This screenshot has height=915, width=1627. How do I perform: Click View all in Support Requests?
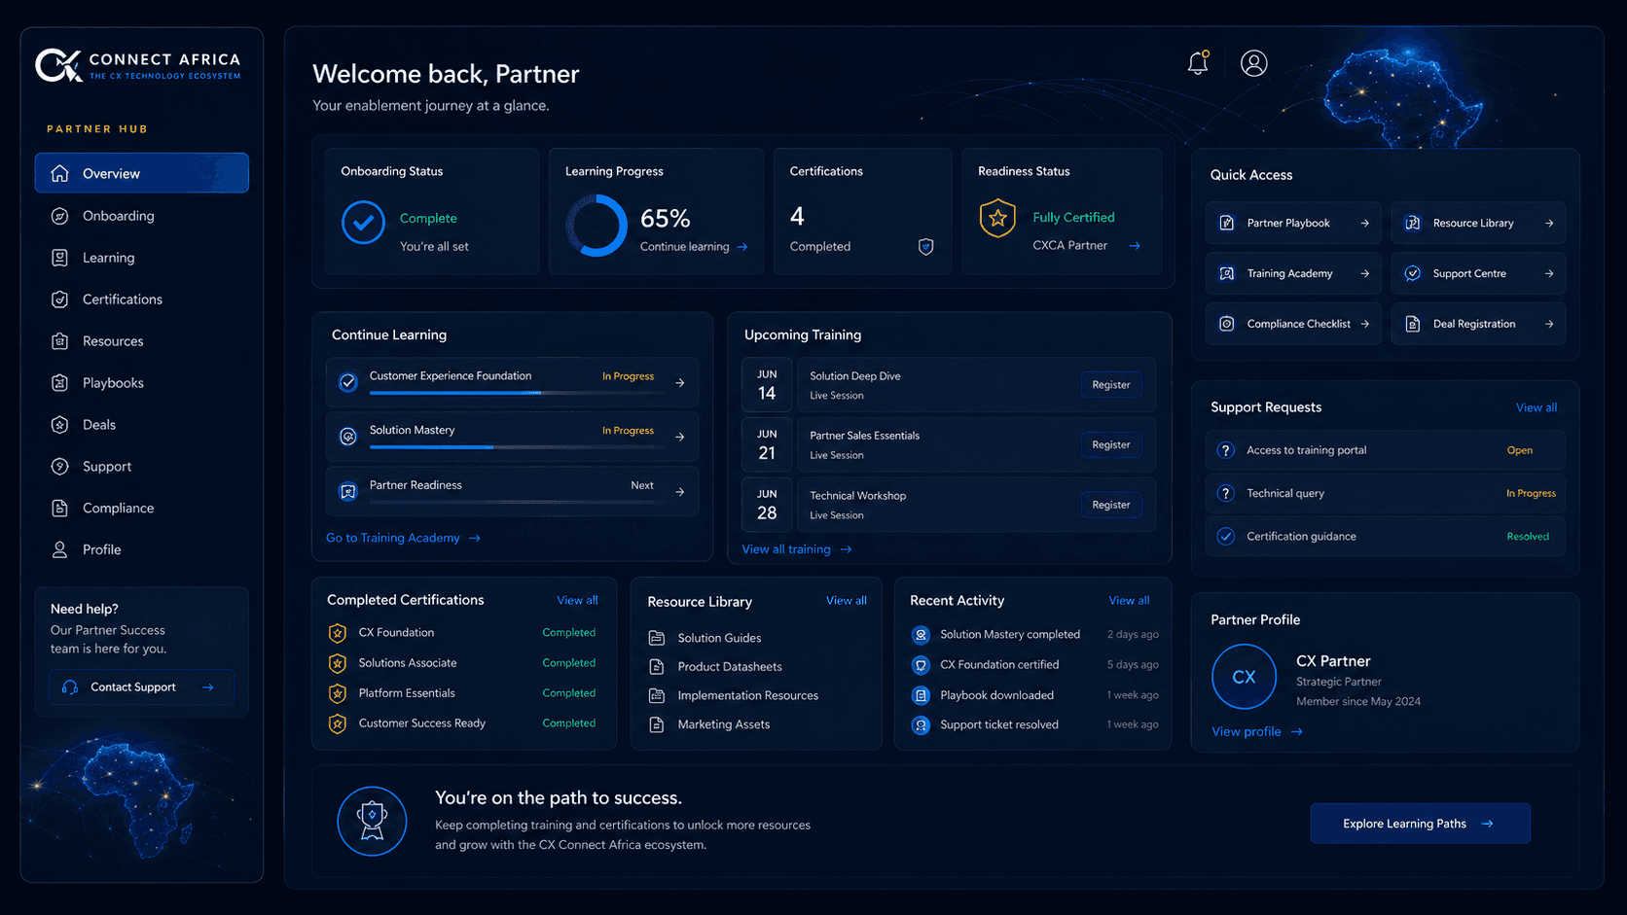pyautogui.click(x=1537, y=407)
